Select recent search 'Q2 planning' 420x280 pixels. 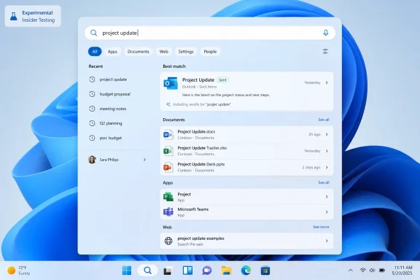pyautogui.click(x=111, y=123)
